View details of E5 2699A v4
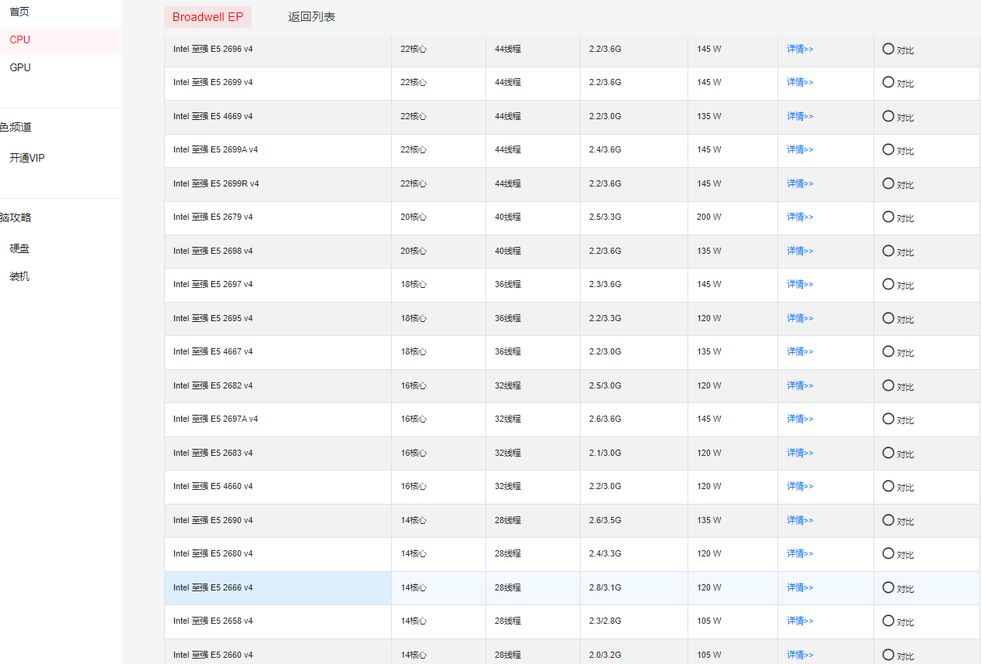 click(x=800, y=149)
